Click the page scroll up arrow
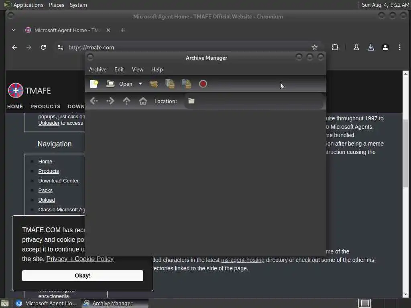This screenshot has width=411, height=308. [x=405, y=74]
